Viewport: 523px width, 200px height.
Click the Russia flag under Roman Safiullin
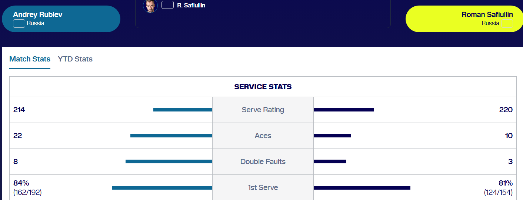(507, 23)
